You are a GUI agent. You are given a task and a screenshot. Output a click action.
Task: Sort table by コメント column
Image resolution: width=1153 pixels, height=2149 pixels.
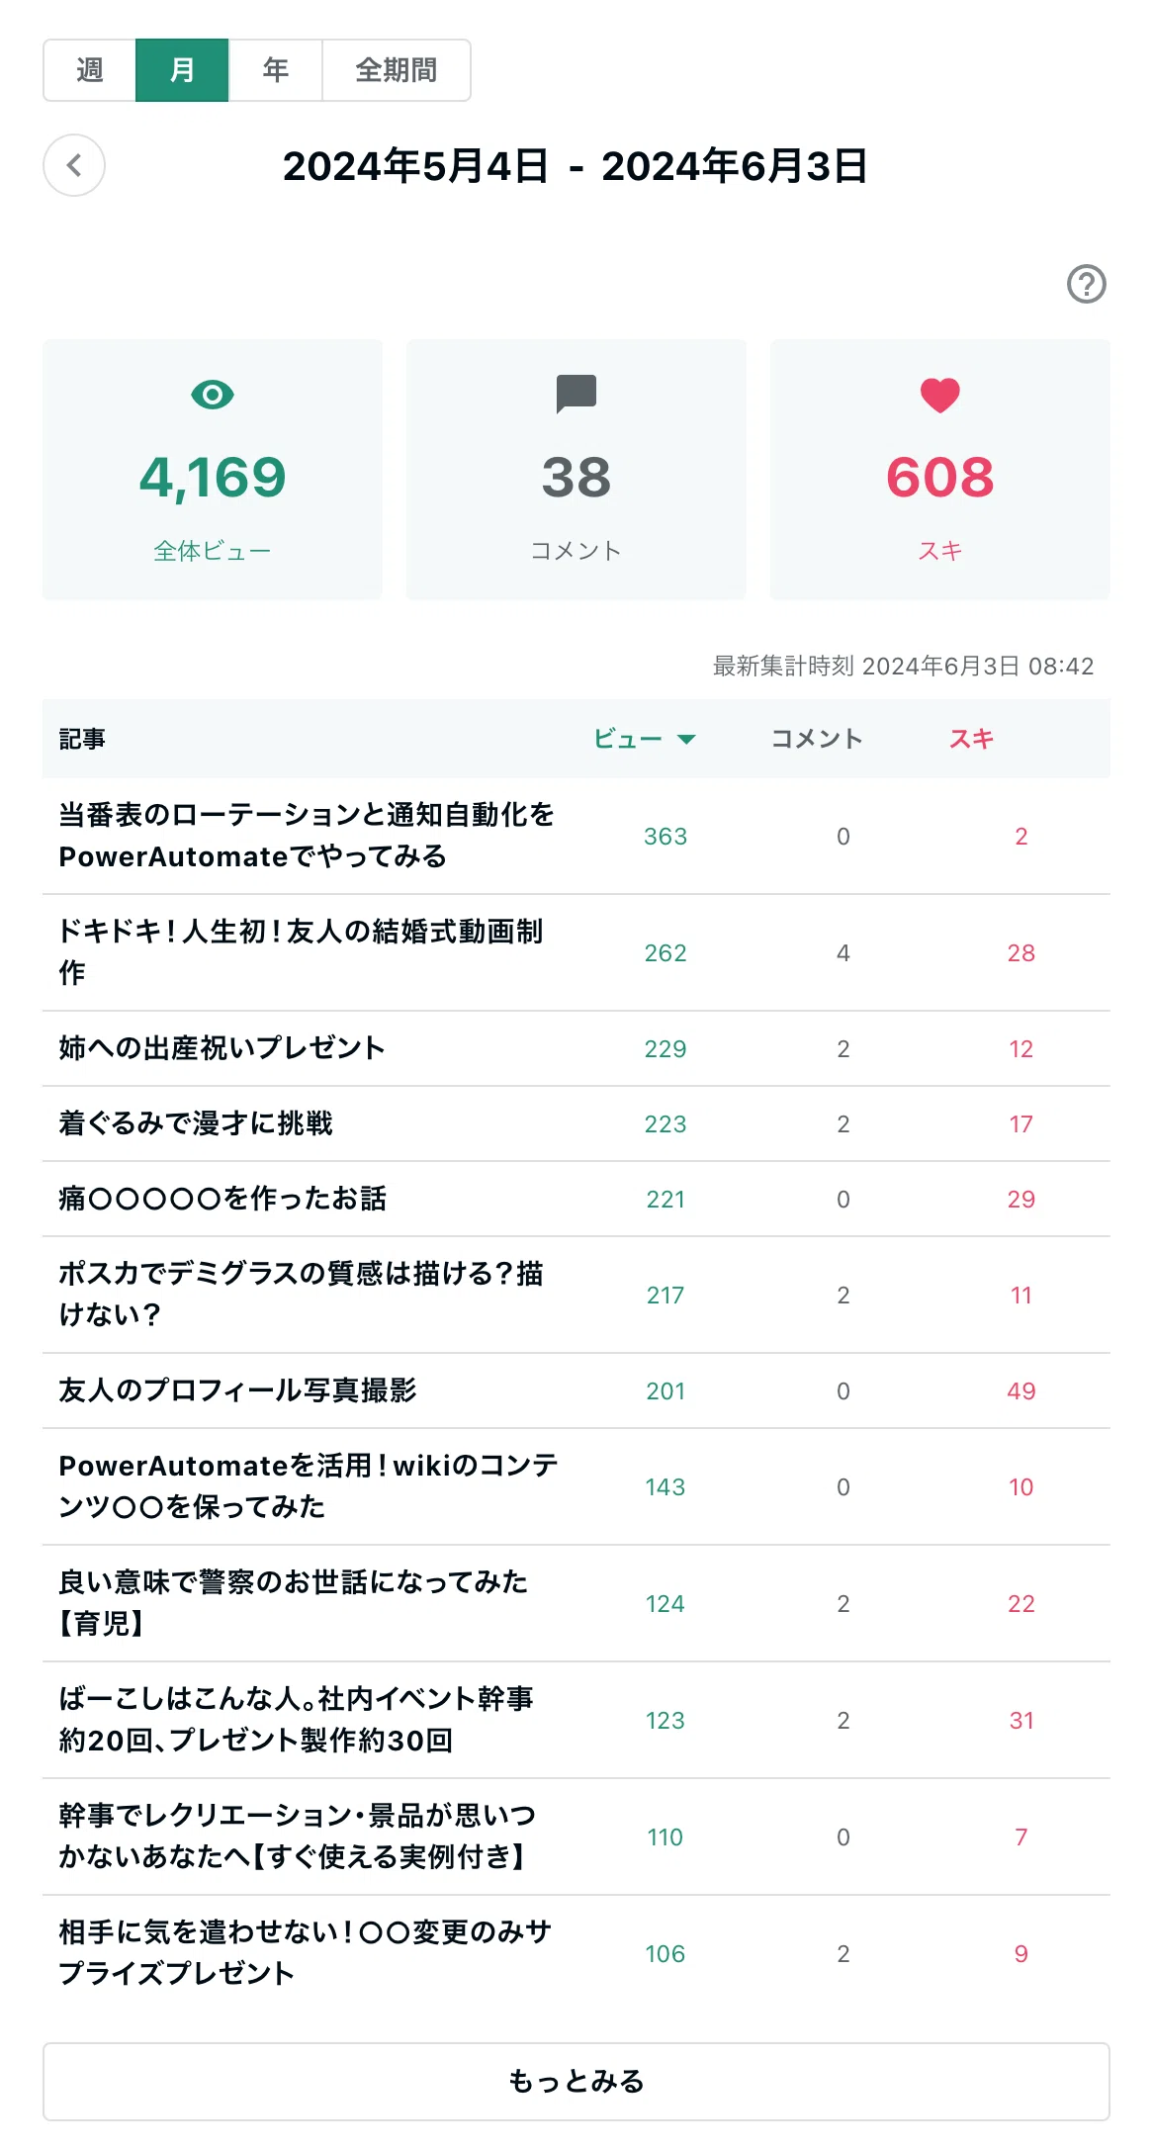click(817, 739)
